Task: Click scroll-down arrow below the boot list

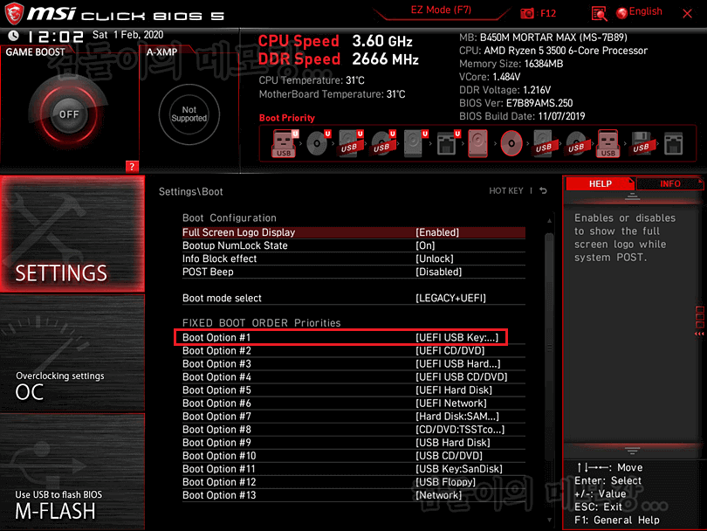Action: (x=549, y=520)
